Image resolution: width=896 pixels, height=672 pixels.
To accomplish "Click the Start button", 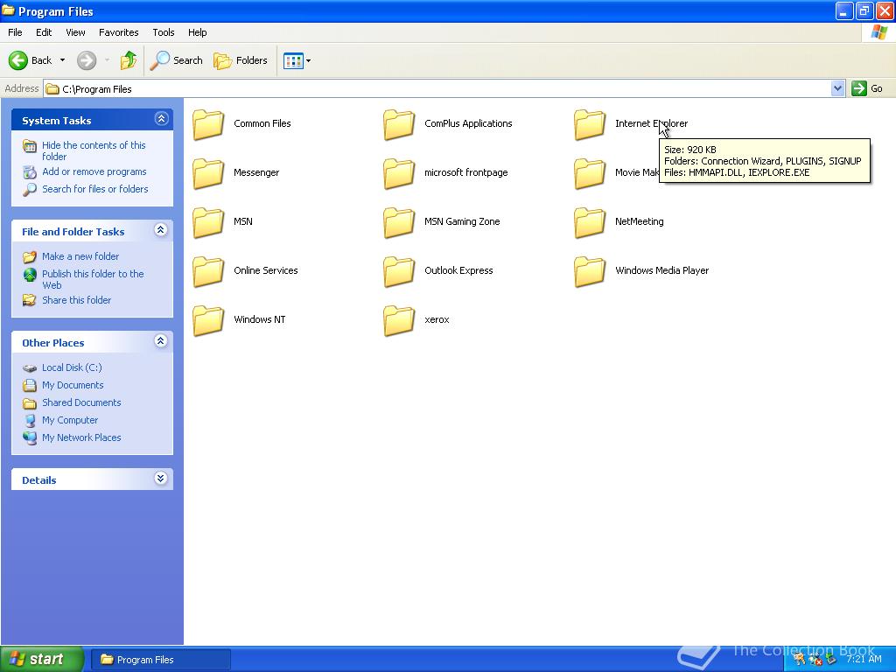I will point(41,660).
